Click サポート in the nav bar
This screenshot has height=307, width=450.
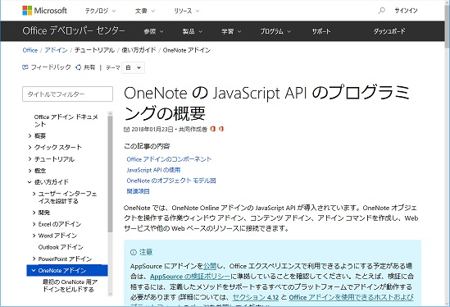point(321,31)
